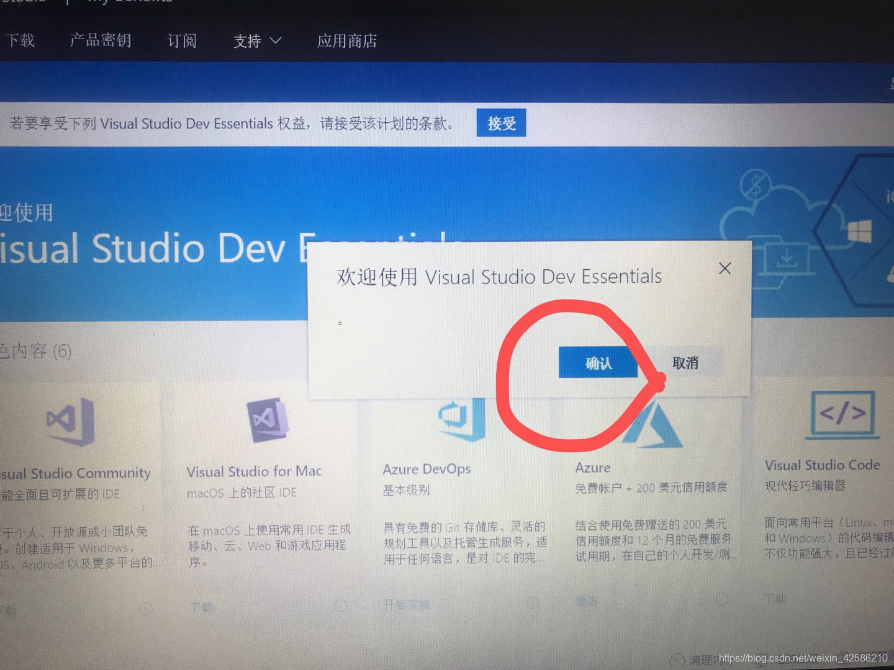
Task: Open the 产品密钥 product keys tab
Action: coord(101,40)
